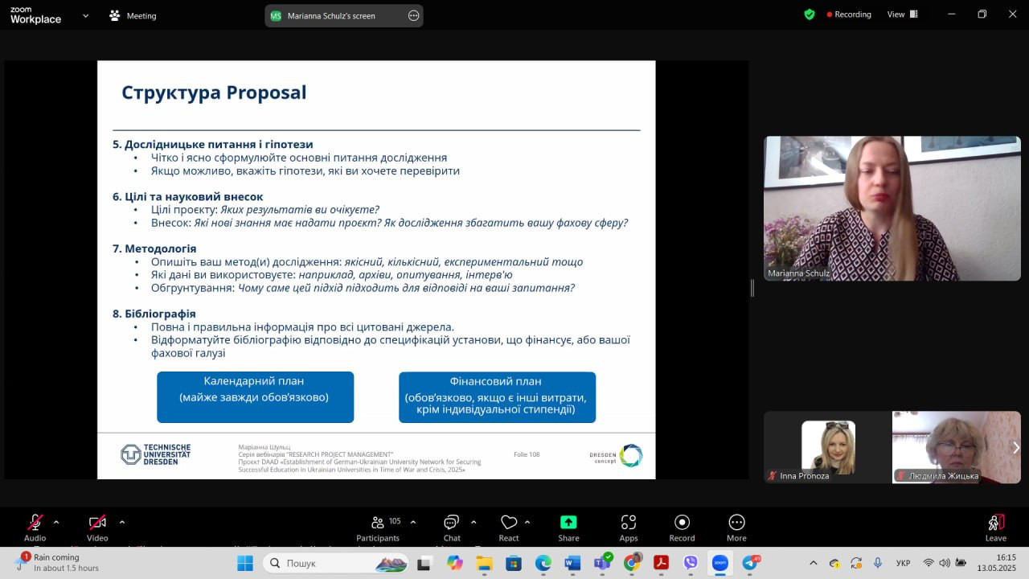Expand the Chat options caret
This screenshot has width=1029, height=579.
tap(474, 522)
